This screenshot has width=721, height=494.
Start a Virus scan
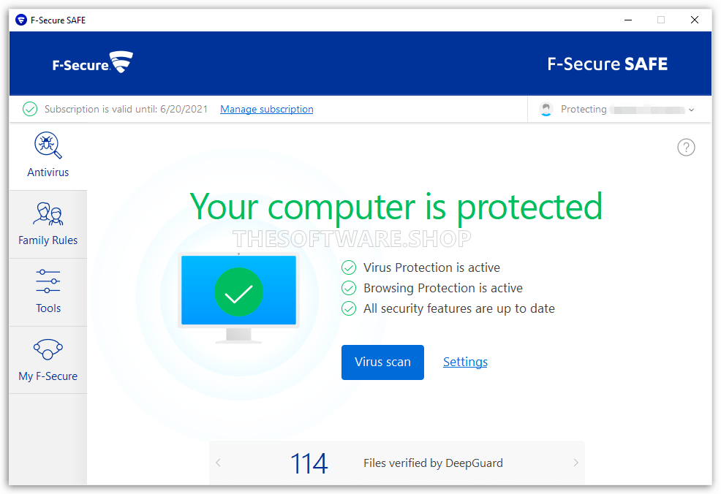click(x=382, y=362)
